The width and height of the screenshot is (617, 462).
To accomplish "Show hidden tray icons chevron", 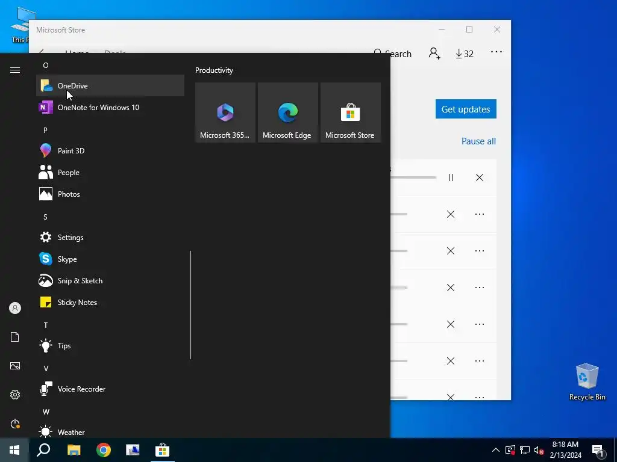I will pyautogui.click(x=496, y=450).
